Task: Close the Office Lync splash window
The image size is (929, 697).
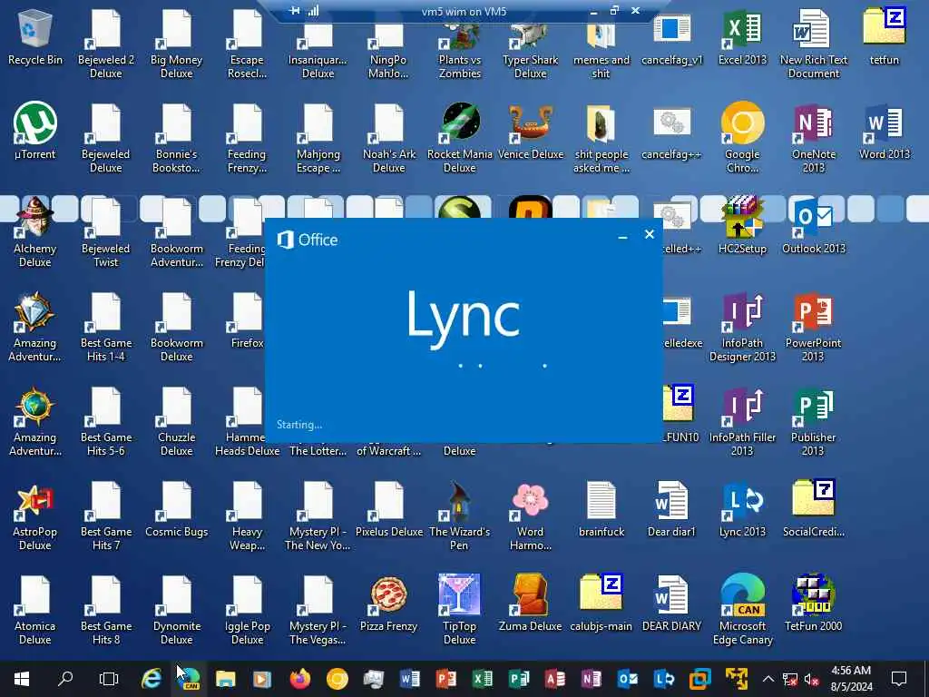Action: [x=650, y=235]
